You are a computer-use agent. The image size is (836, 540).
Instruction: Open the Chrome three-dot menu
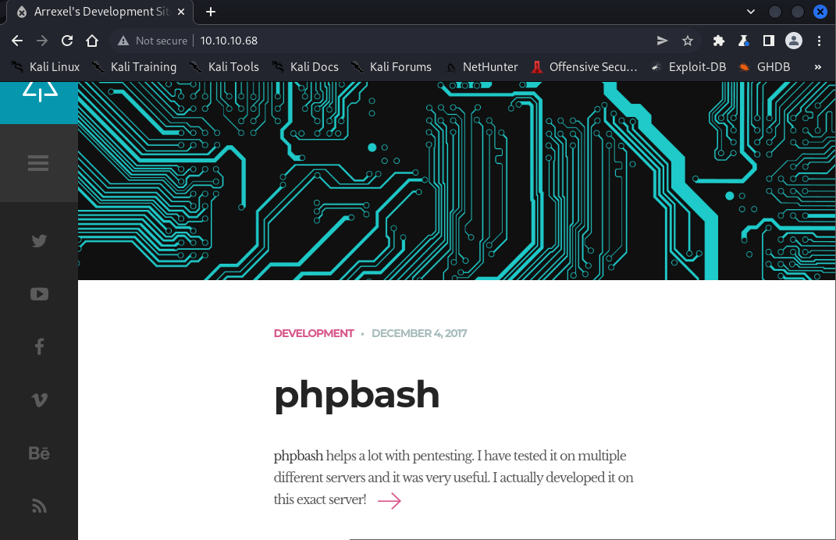point(820,41)
